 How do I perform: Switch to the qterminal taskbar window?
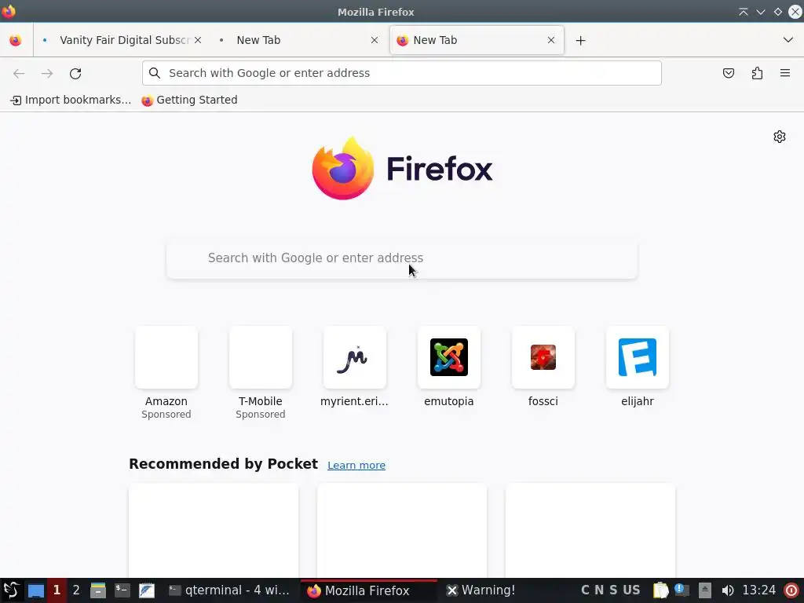(230, 590)
